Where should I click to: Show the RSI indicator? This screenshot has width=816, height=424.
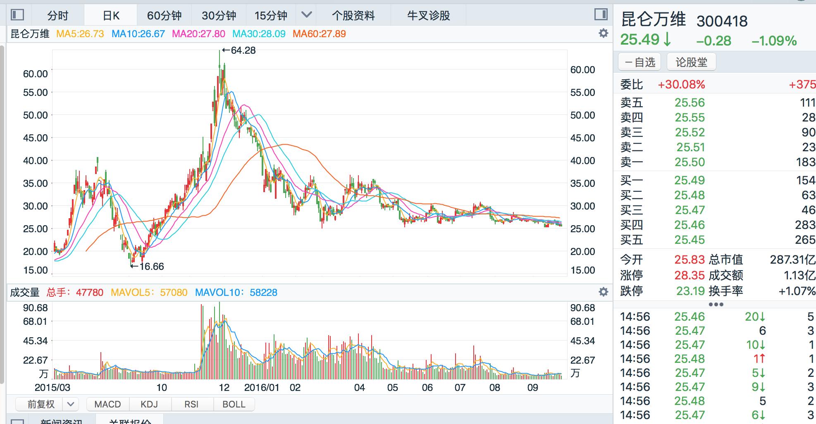(x=192, y=404)
